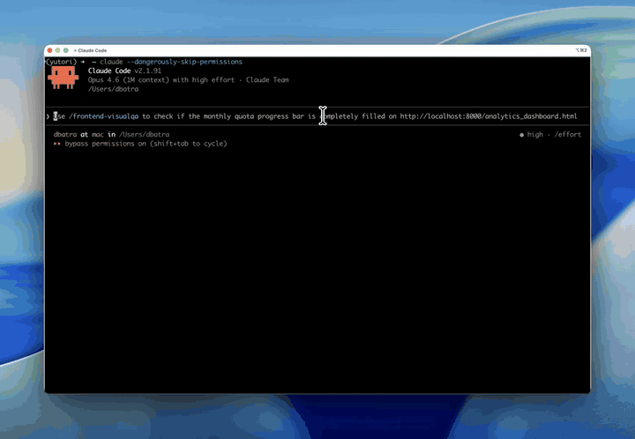The height and width of the screenshot is (439, 635).
Task: Click the green maximize window button
Action: click(65, 50)
